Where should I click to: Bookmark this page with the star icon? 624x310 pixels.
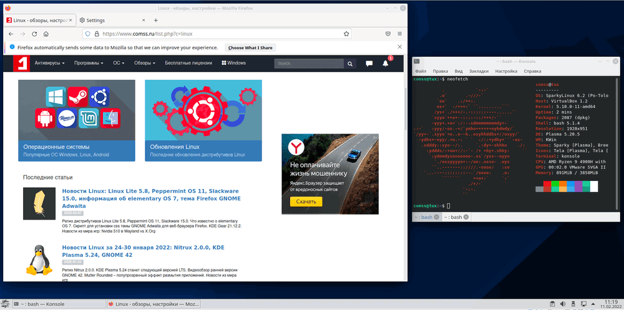[x=346, y=34]
